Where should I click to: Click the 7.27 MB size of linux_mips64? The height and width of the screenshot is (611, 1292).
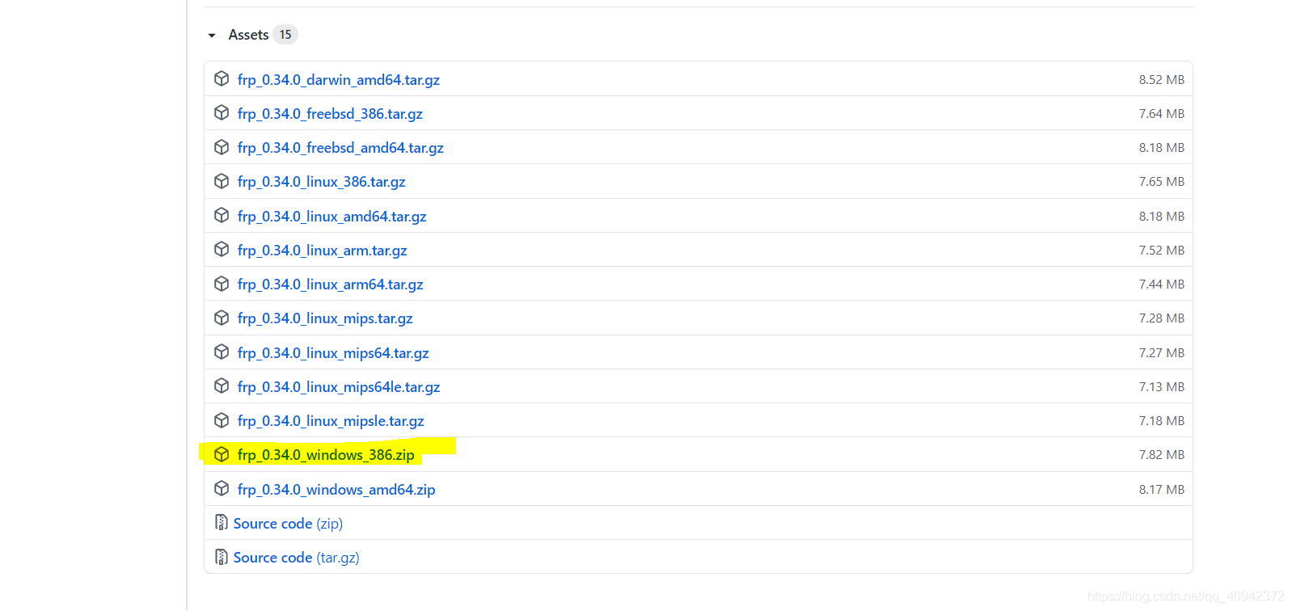(x=1162, y=353)
